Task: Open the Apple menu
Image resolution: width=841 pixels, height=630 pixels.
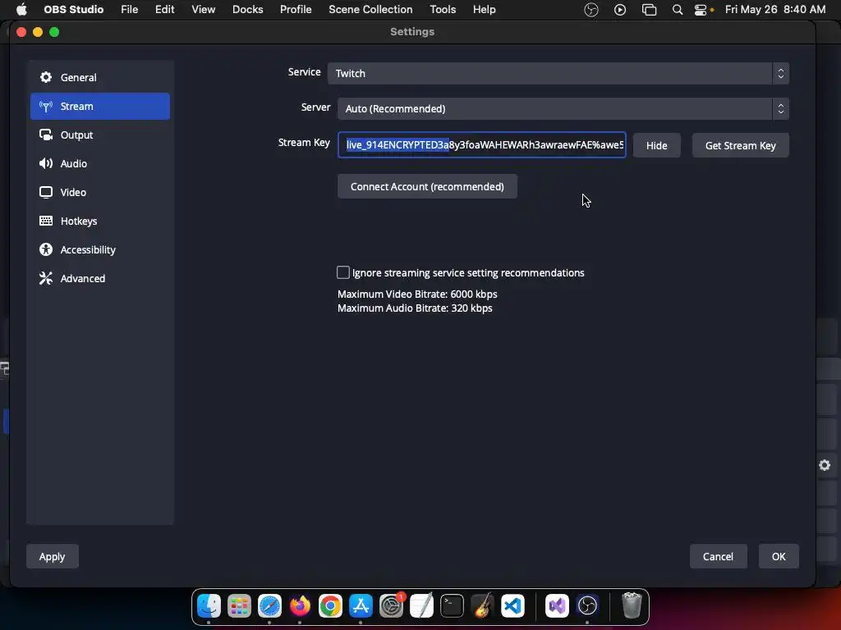Action: [x=21, y=10]
